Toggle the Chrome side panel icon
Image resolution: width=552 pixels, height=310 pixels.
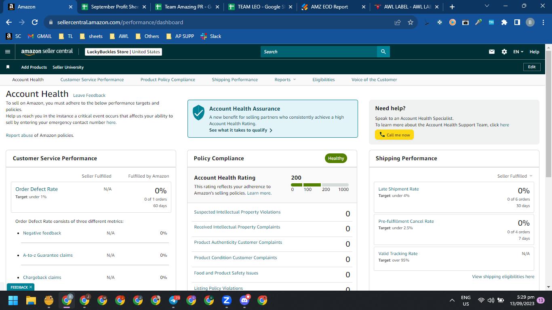pos(517,23)
